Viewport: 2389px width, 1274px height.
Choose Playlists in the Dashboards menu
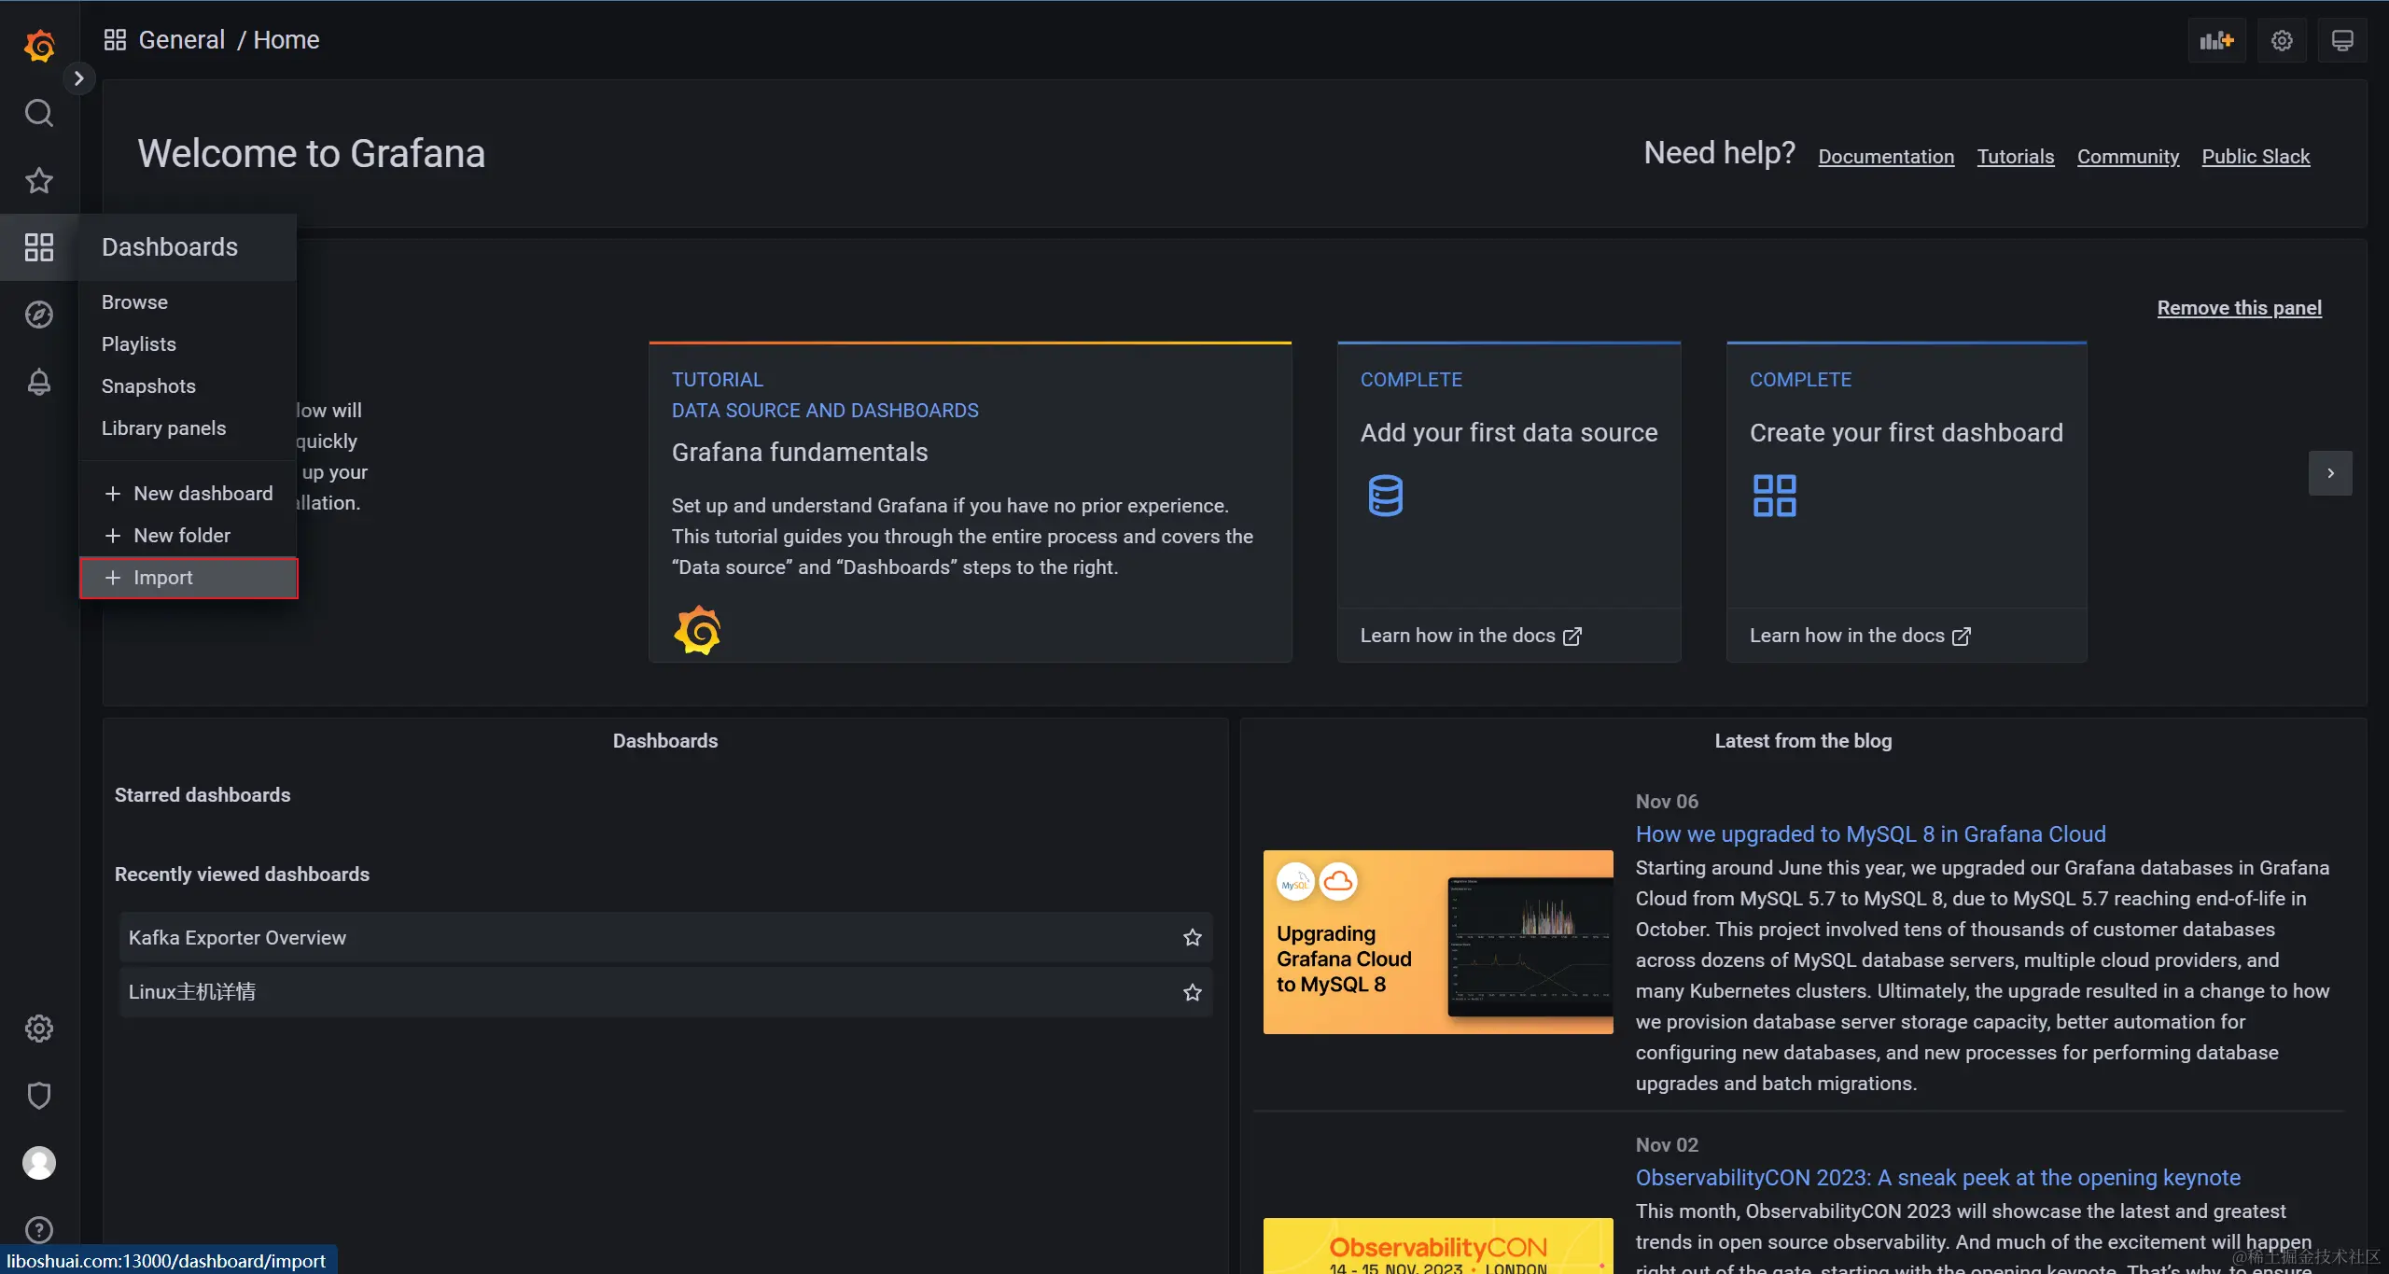tap(139, 344)
